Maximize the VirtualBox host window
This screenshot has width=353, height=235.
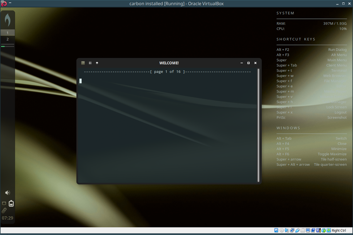(x=343, y=4)
